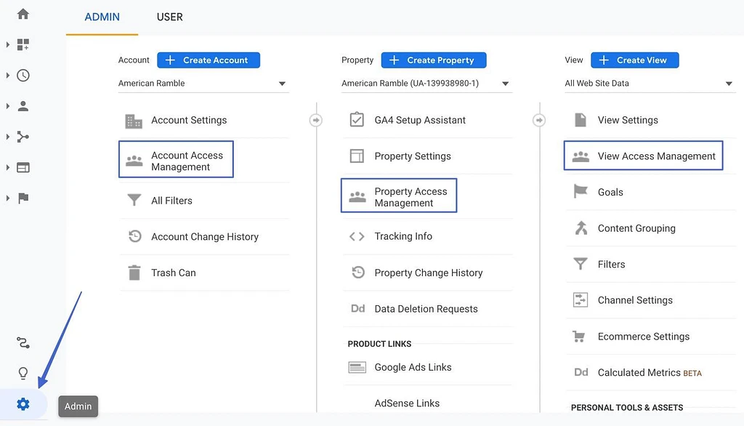Click the Content Grouping icon

pos(581,228)
